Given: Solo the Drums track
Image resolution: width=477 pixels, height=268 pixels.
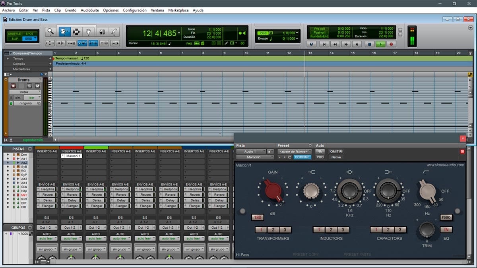Looking at the screenshot, I should pos(29,86).
